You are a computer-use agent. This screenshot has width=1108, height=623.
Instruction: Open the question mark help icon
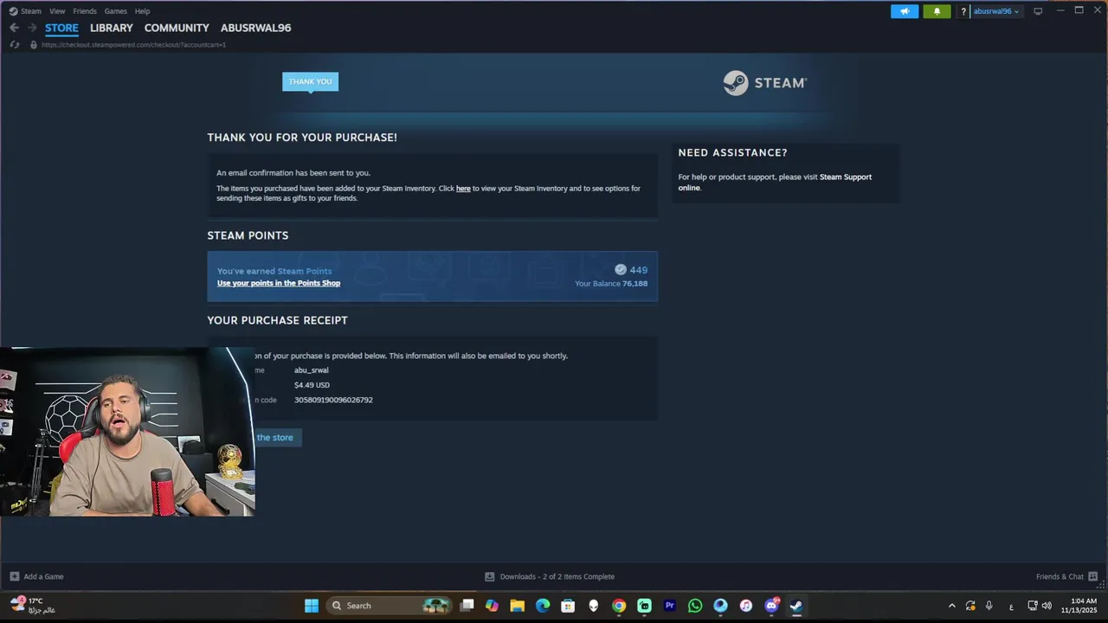click(963, 11)
